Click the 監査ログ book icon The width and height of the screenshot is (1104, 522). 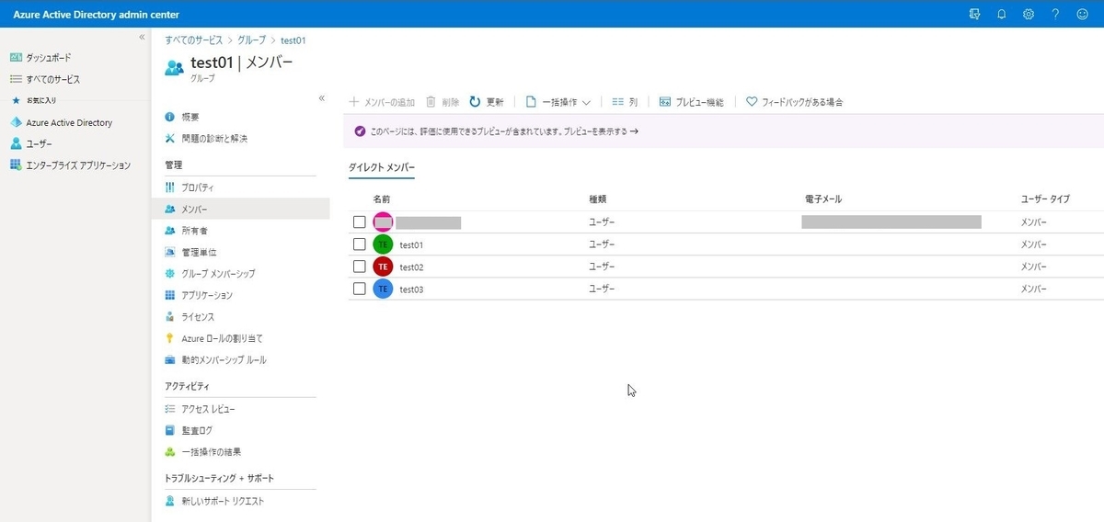pos(169,430)
